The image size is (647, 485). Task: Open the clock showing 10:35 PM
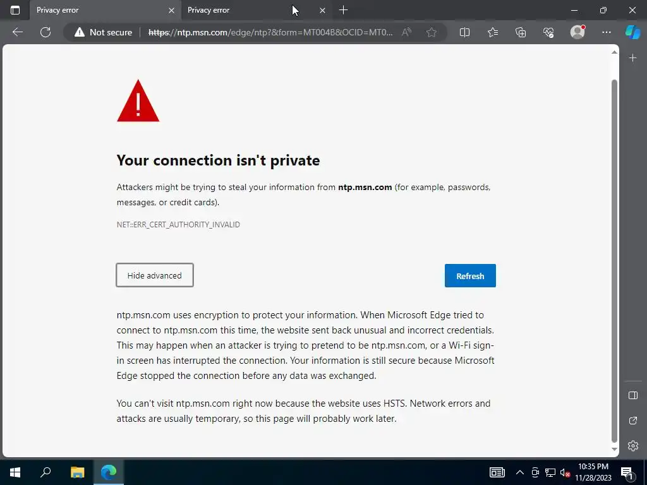click(x=593, y=472)
